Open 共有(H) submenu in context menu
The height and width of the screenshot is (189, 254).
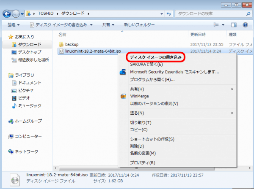(x=137, y=89)
